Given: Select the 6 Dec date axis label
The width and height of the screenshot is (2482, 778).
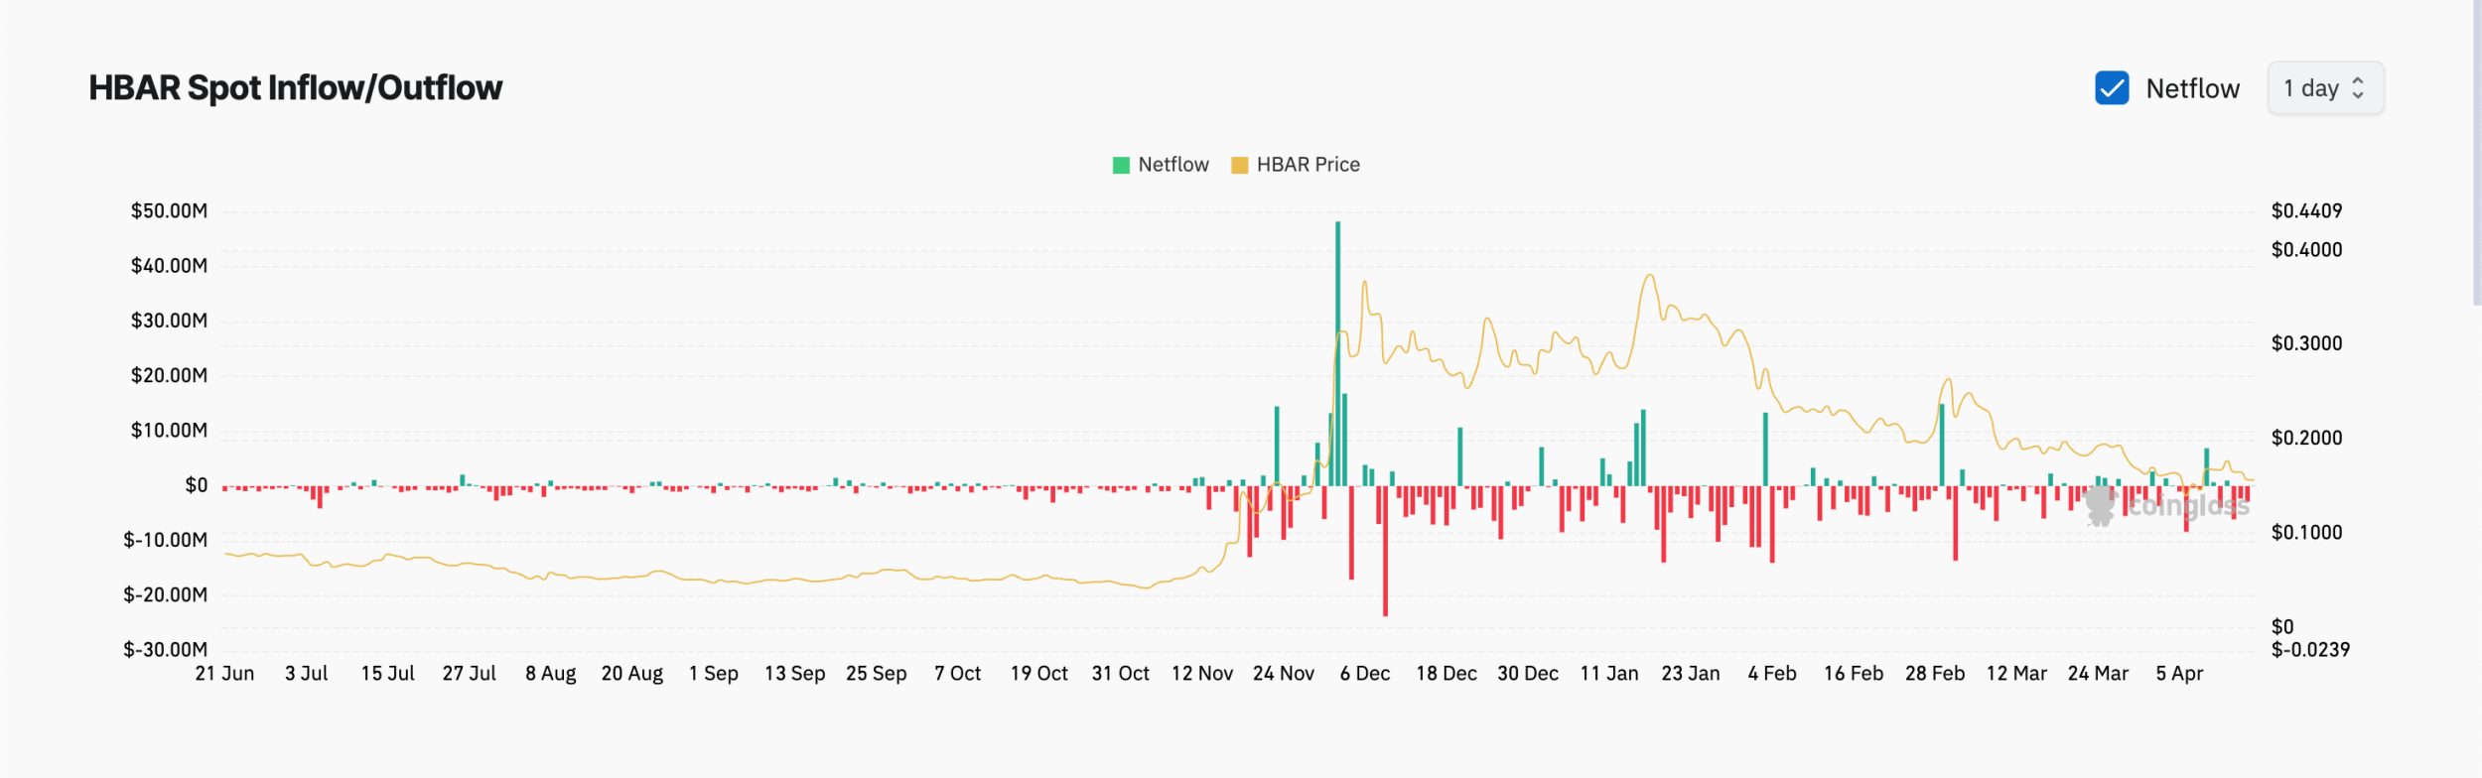Looking at the screenshot, I should pos(1364,673).
